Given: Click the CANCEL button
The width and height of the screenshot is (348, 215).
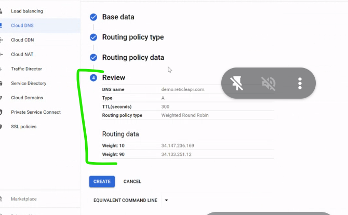Looking at the screenshot, I should point(132,181).
